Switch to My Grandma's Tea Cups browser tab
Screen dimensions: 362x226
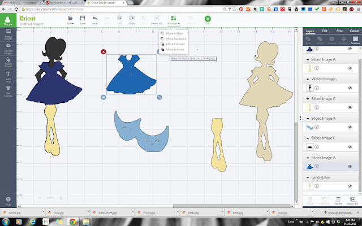click(x=64, y=3)
